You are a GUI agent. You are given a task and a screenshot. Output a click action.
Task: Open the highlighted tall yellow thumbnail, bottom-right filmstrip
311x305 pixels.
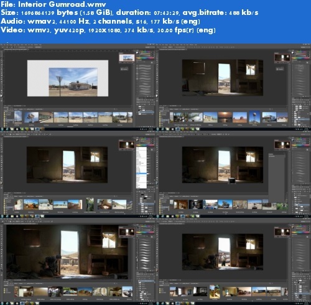[x=215, y=291]
